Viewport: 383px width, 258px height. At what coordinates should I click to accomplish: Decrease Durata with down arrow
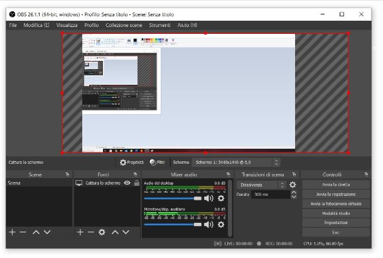pyautogui.click(x=294, y=196)
